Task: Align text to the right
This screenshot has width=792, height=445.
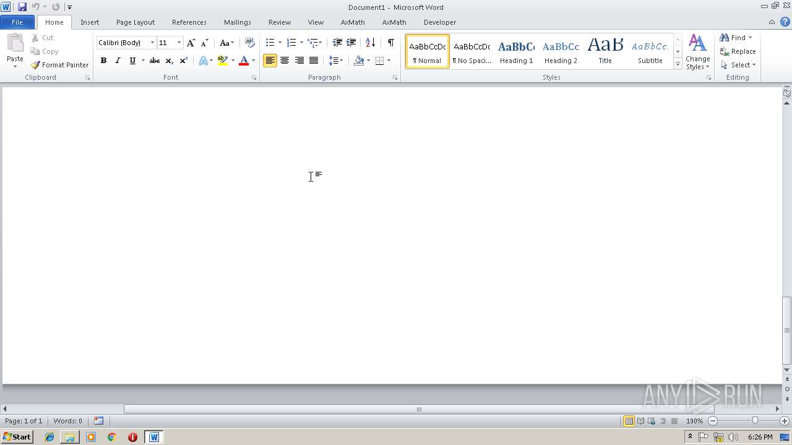Action: [299, 61]
